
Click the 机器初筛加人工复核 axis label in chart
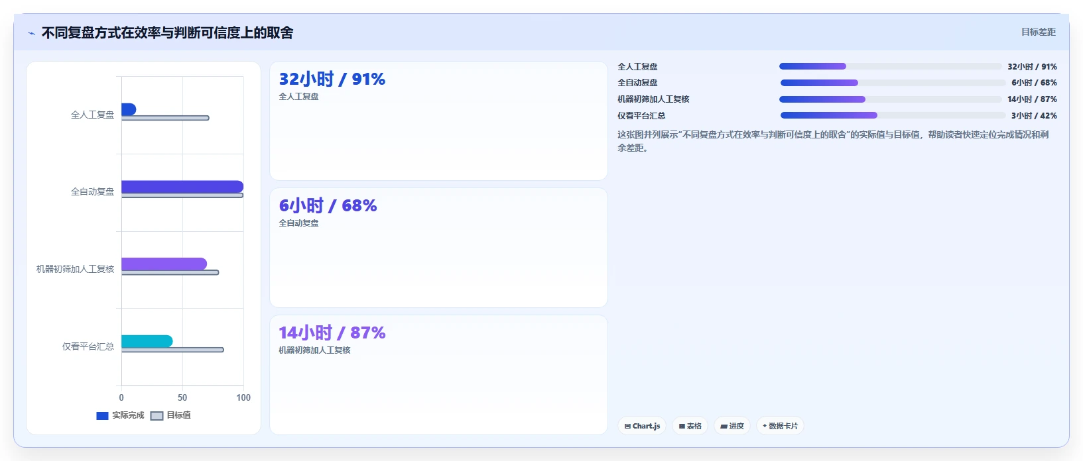[x=75, y=269]
